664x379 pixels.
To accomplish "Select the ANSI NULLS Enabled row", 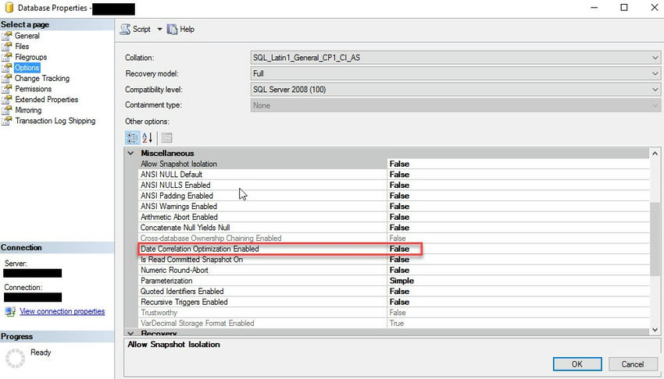I will (x=394, y=185).
